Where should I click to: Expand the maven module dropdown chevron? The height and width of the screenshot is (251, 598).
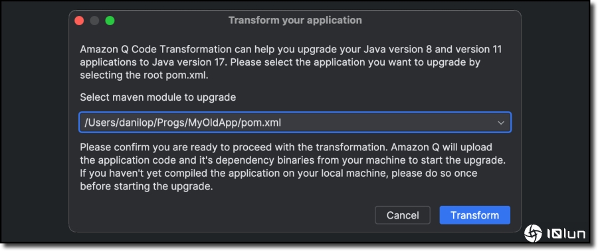click(501, 123)
